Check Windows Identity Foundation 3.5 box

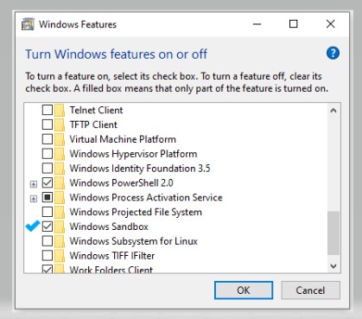48,168
